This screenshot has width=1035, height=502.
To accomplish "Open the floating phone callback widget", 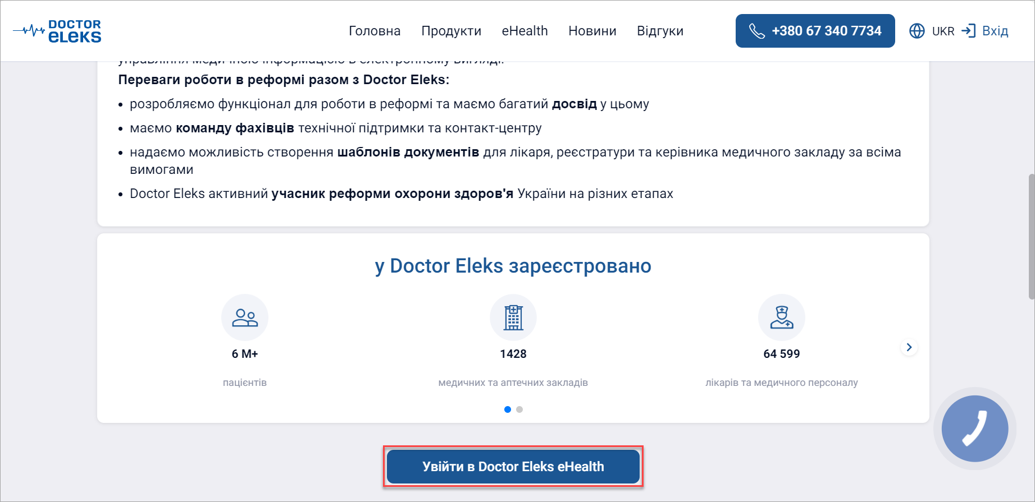I will point(975,429).
